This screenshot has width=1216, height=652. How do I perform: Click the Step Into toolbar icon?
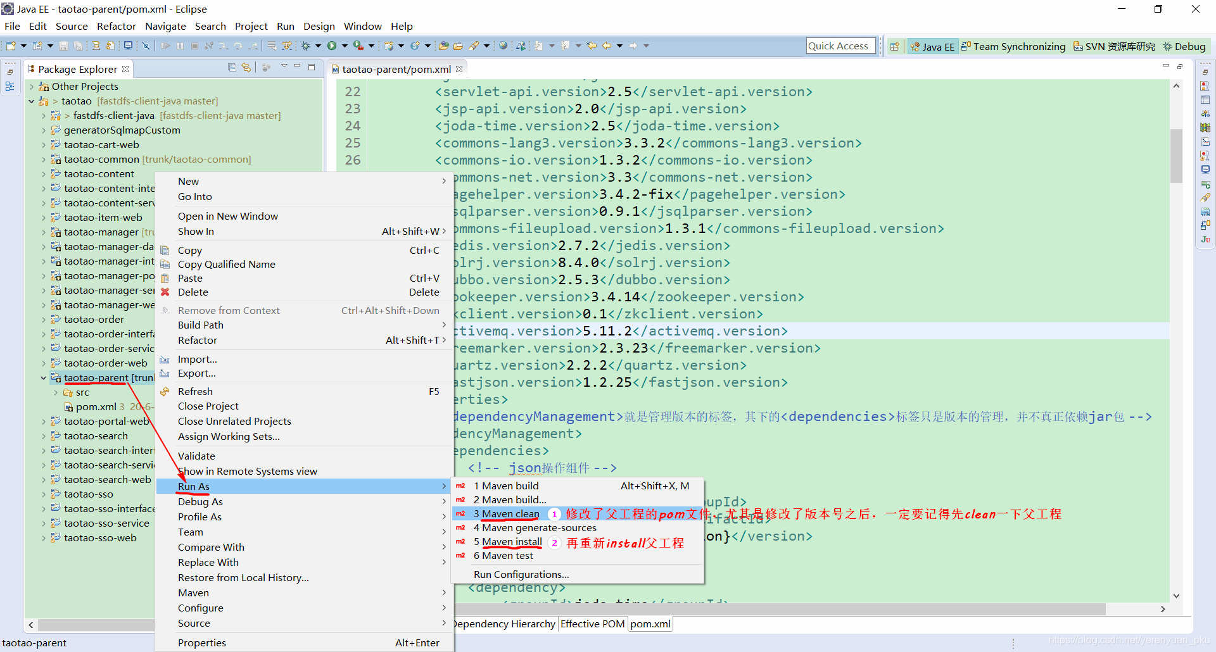click(224, 46)
